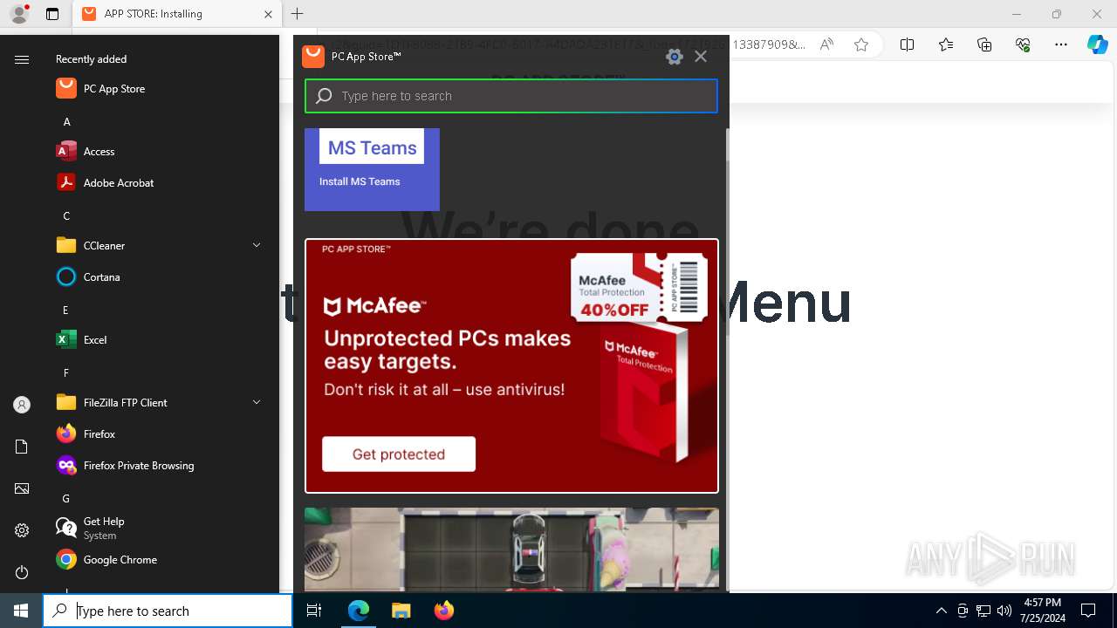Viewport: 1117px width, 628px height.
Task: Open Edge Settings and more menu
Action: tap(1061, 44)
